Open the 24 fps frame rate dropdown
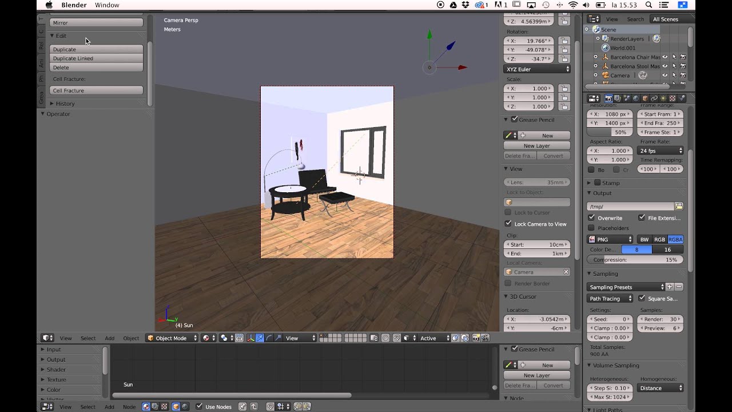The width and height of the screenshot is (732, 412). 661,150
